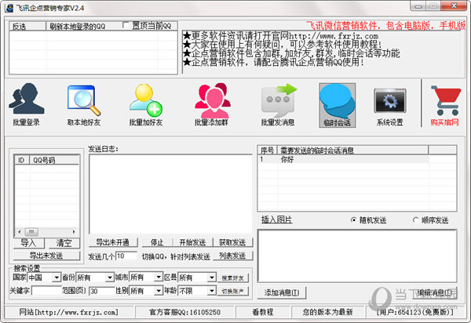Expand the 性别 gender dropdown
This screenshot has height=323, width=471.
coord(159,291)
